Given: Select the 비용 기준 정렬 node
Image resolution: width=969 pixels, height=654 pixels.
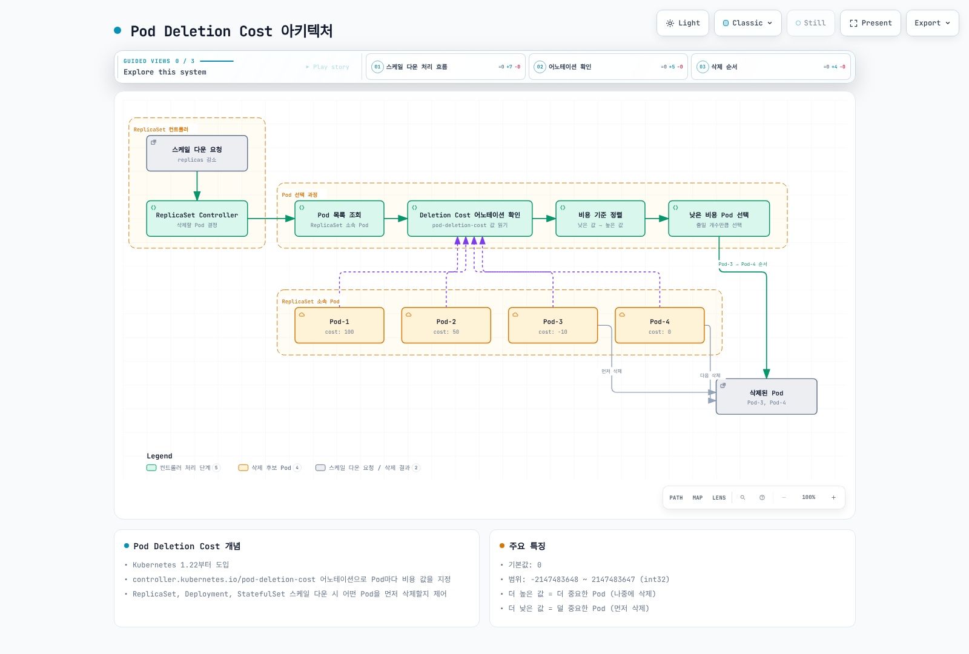Looking at the screenshot, I should click(x=600, y=219).
